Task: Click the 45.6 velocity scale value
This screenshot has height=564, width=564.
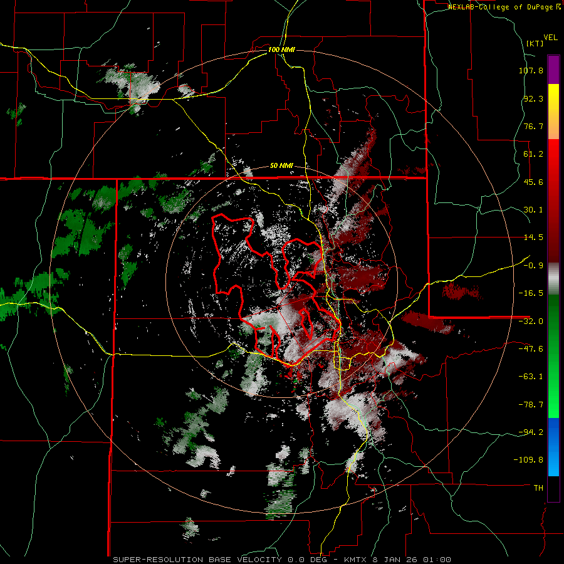Action: [533, 182]
